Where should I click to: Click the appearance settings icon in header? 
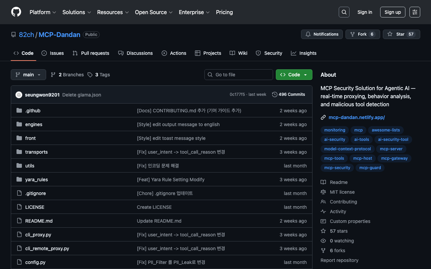415,12
